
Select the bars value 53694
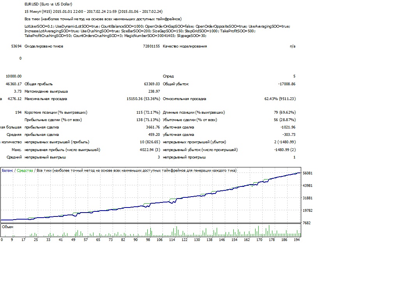(x=16, y=46)
